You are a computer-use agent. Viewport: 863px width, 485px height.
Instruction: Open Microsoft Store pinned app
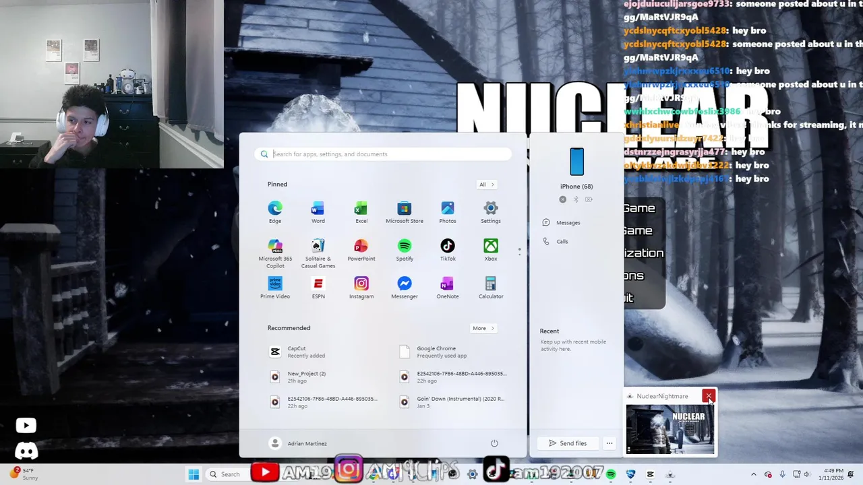405,212
